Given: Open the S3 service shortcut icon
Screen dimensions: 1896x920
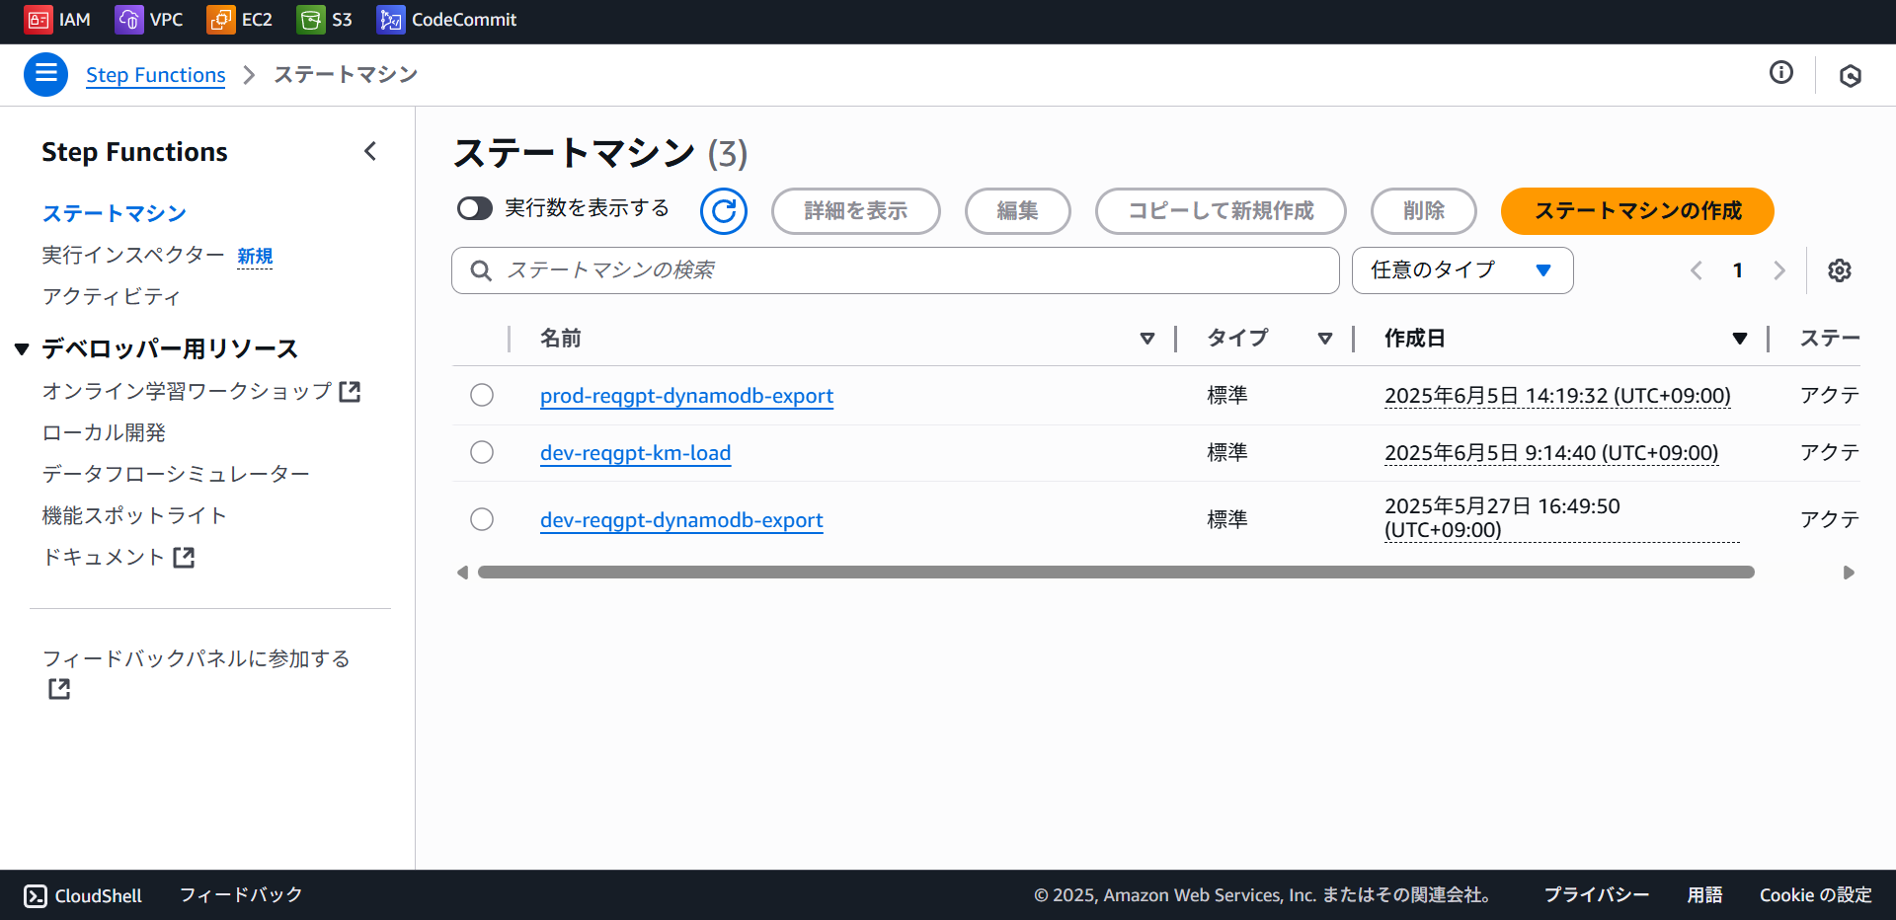Looking at the screenshot, I should [x=310, y=20].
